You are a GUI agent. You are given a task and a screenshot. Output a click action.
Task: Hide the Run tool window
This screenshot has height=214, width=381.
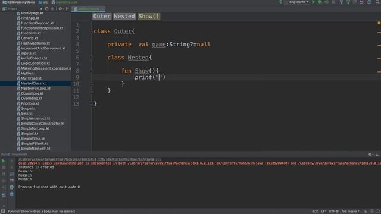click(377, 155)
